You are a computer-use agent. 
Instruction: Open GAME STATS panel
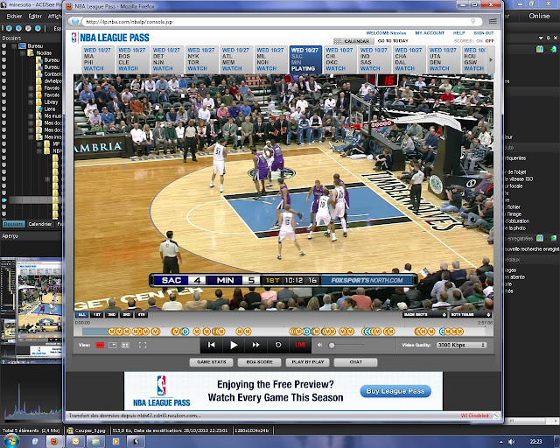point(212,362)
